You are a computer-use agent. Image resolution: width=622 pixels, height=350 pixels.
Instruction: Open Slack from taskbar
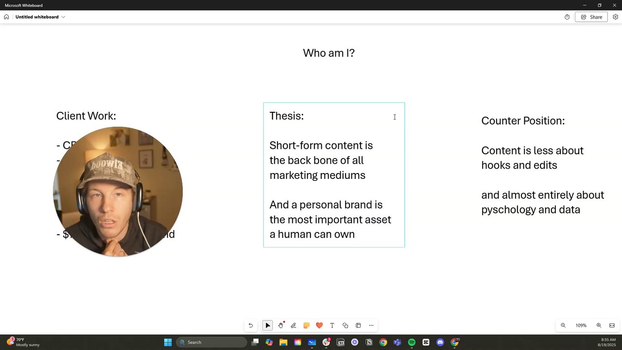pyautogui.click(x=327, y=342)
